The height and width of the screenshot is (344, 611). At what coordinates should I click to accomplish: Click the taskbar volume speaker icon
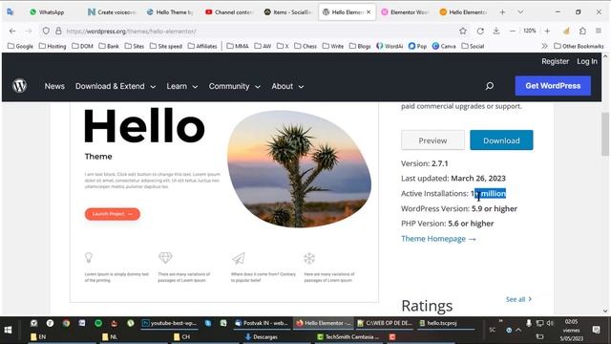pyautogui.click(x=550, y=323)
